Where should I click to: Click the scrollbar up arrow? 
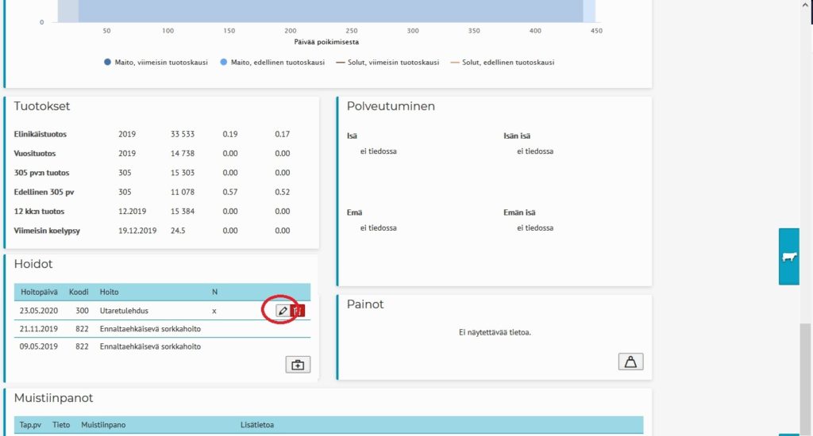coord(806,5)
